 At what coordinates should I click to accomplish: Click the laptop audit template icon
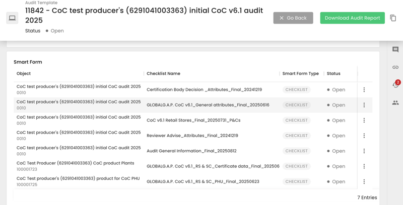click(12, 18)
